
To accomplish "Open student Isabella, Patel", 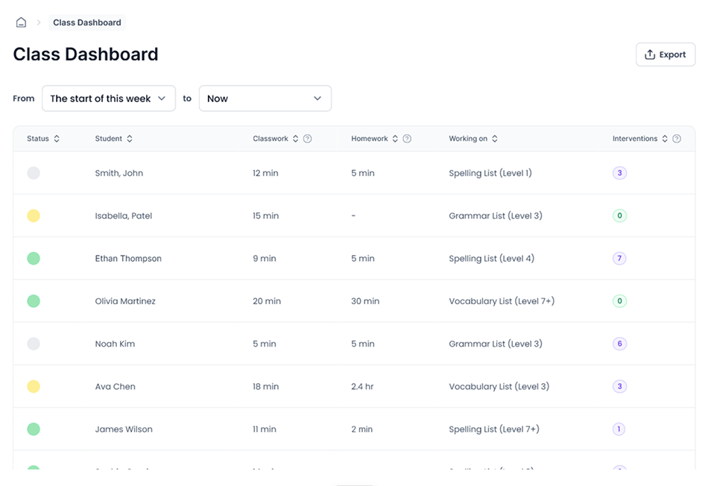I will tap(124, 216).
